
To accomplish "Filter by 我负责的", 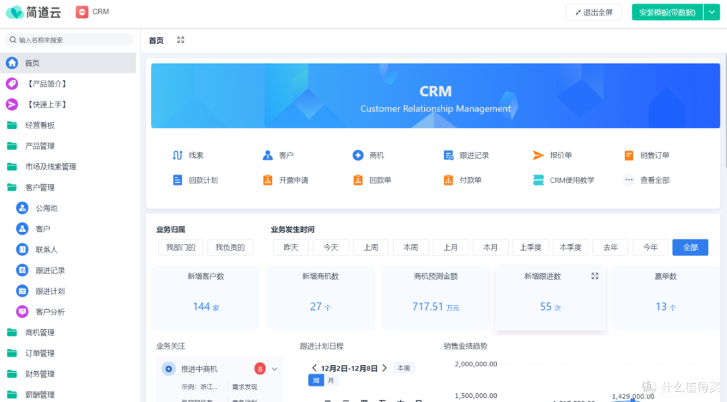I will click(x=230, y=247).
